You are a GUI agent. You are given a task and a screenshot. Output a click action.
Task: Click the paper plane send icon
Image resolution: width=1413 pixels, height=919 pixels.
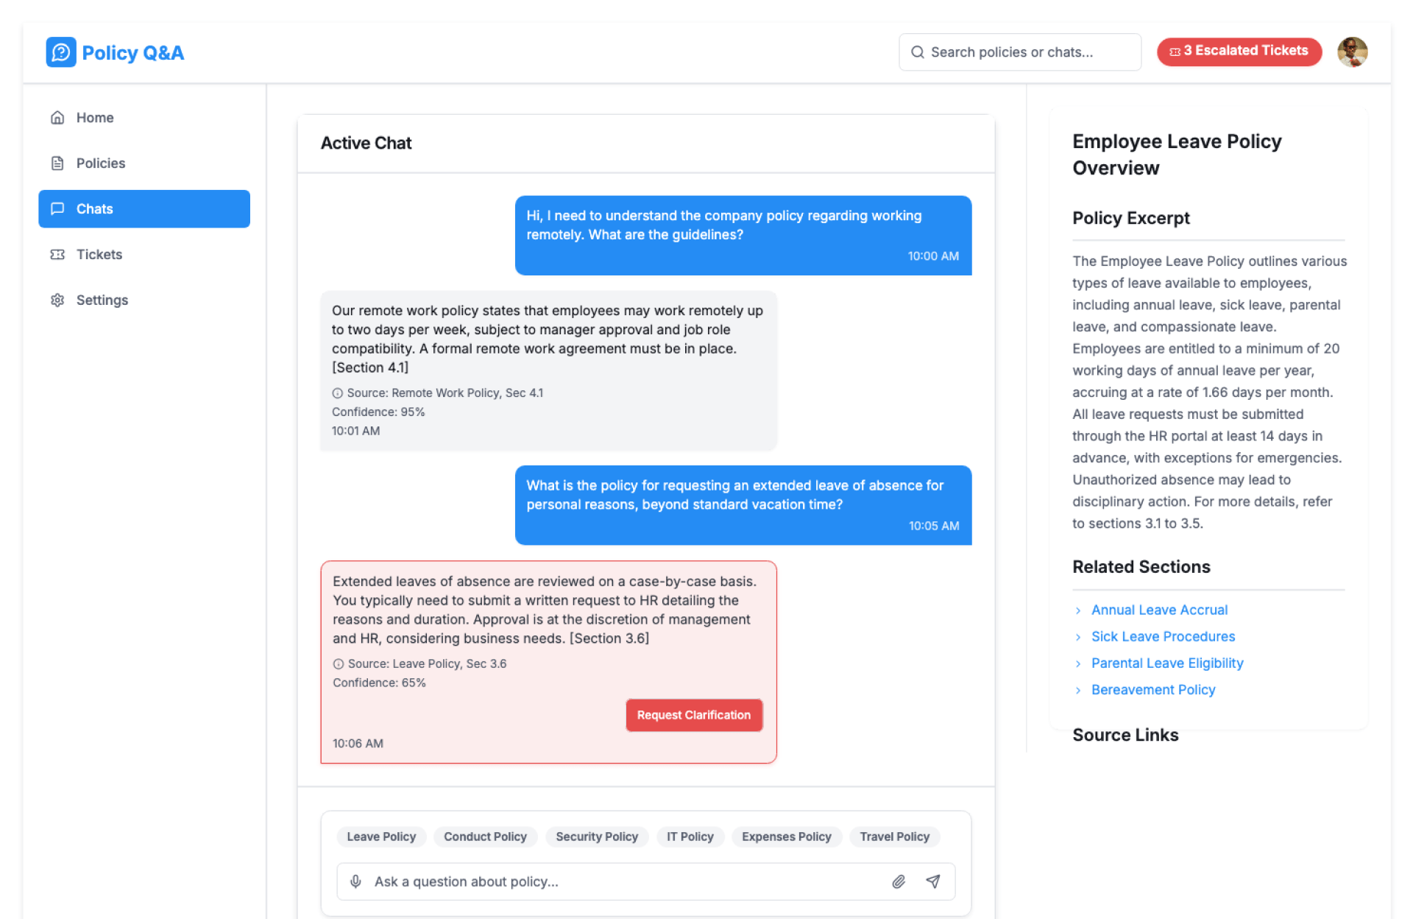click(x=933, y=881)
